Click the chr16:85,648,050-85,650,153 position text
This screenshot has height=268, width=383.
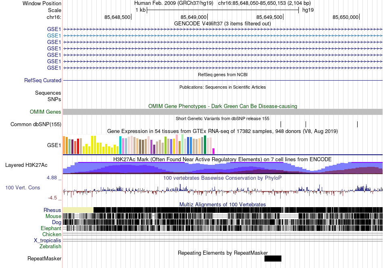[x=264, y=3]
